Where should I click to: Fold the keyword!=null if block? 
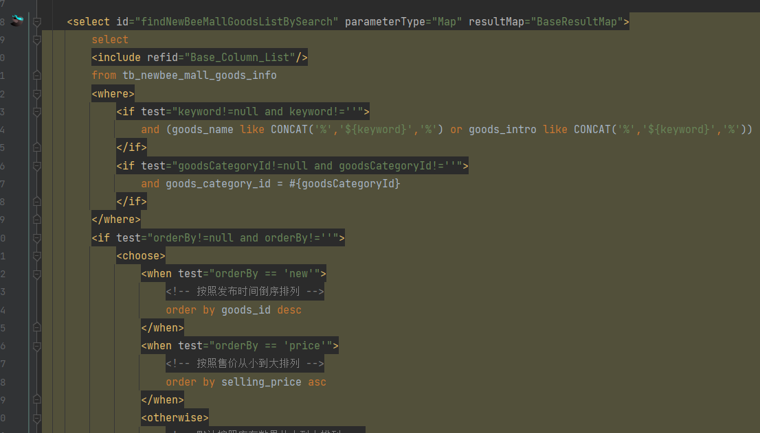click(x=37, y=112)
